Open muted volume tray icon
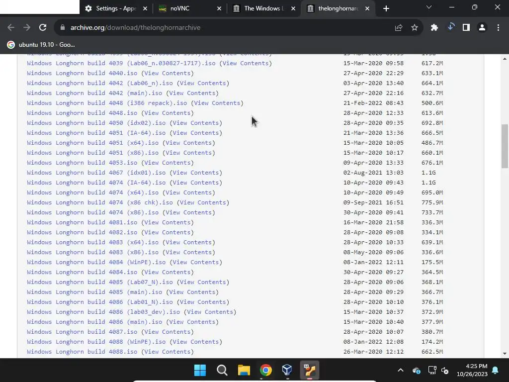This screenshot has height=382, width=509. (445, 370)
